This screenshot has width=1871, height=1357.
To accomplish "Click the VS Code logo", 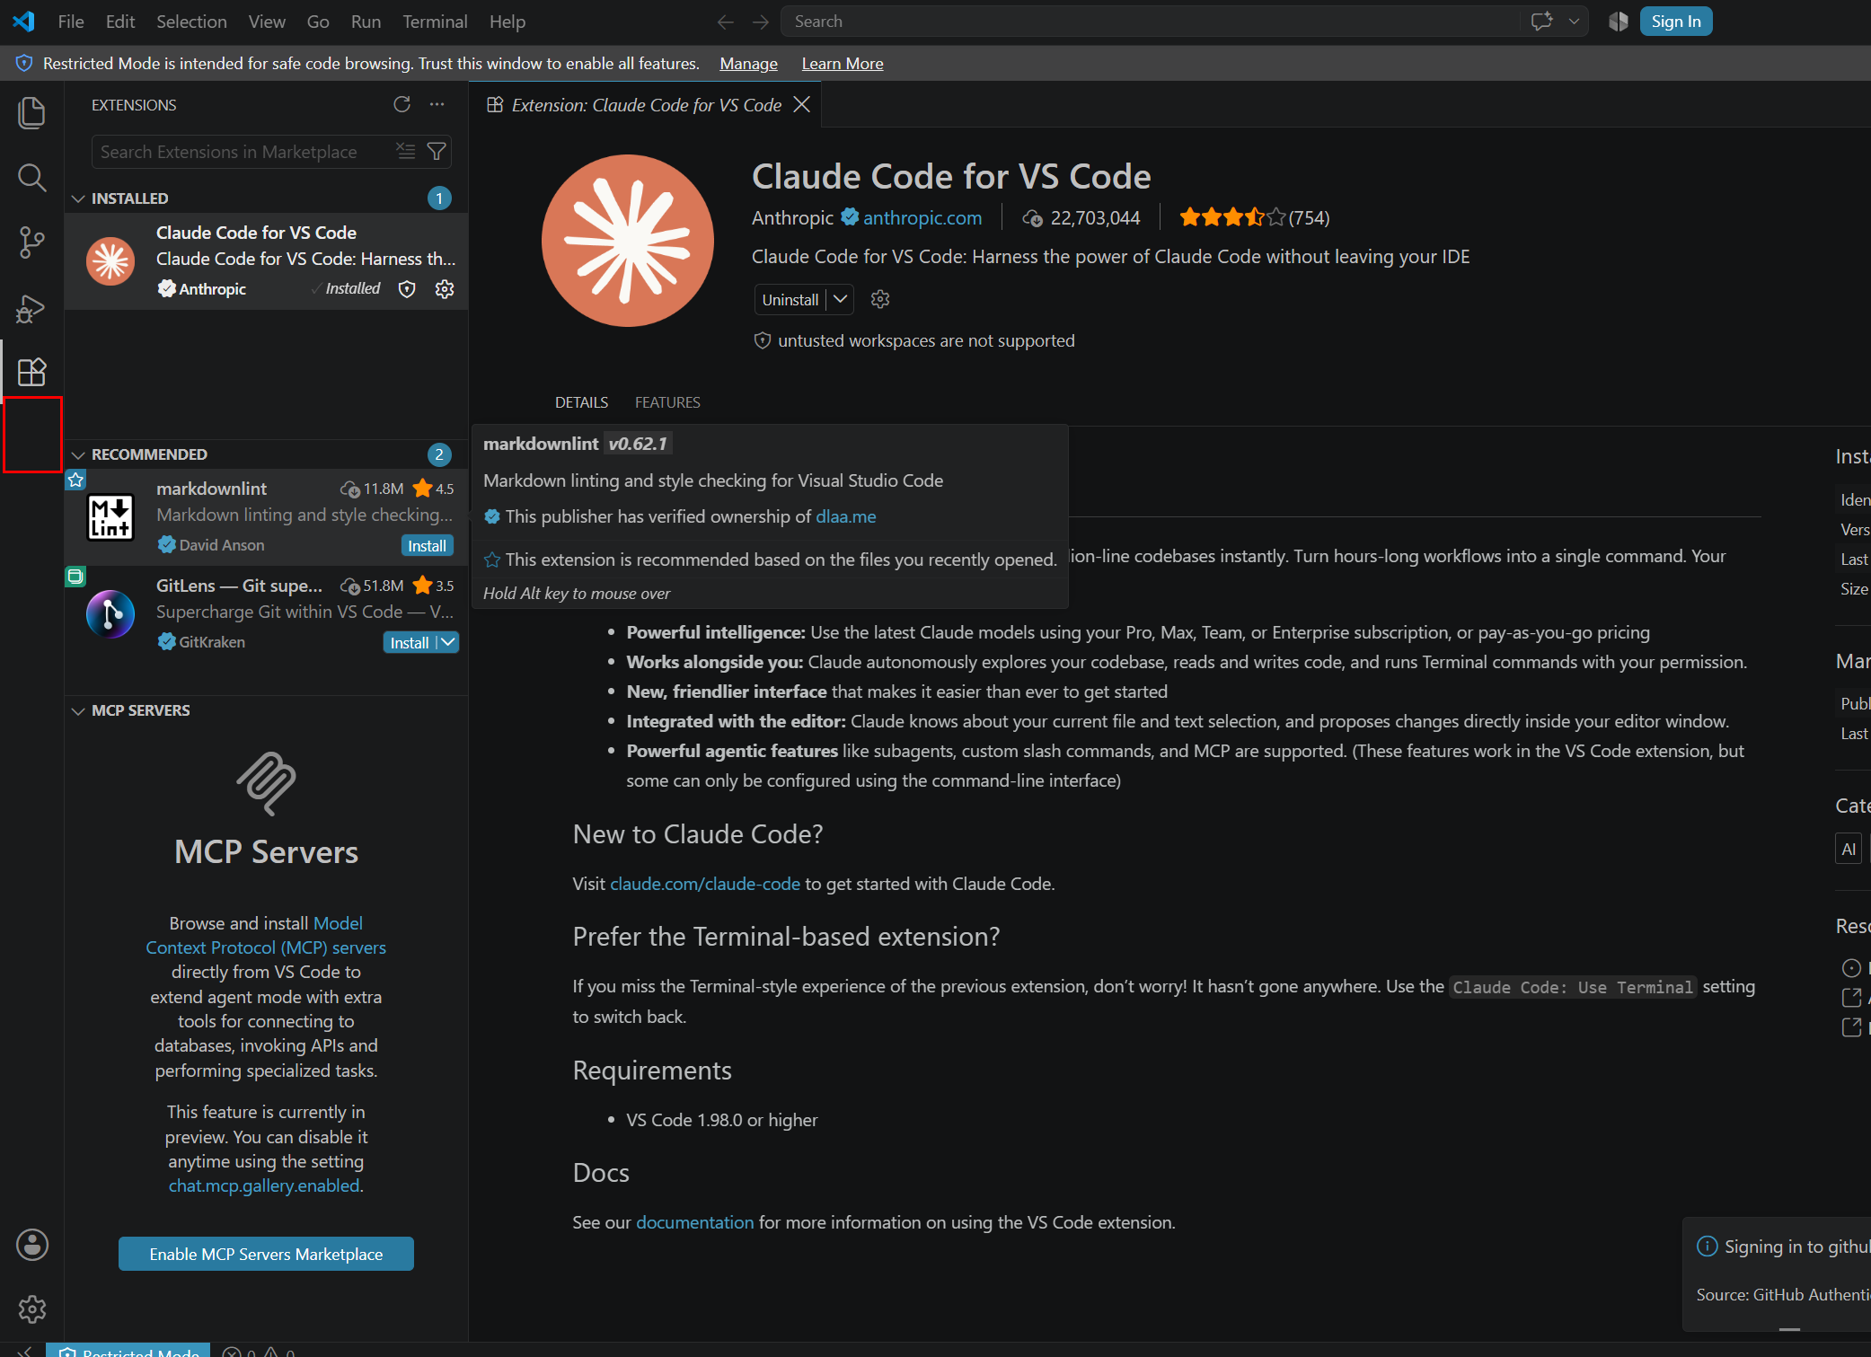I will coord(24,22).
